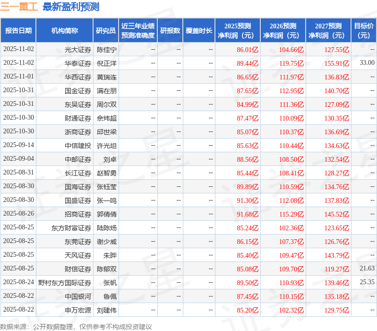Click 2027 forecast value 155.91亿
The height and width of the screenshot is (331, 377).
[336, 63]
